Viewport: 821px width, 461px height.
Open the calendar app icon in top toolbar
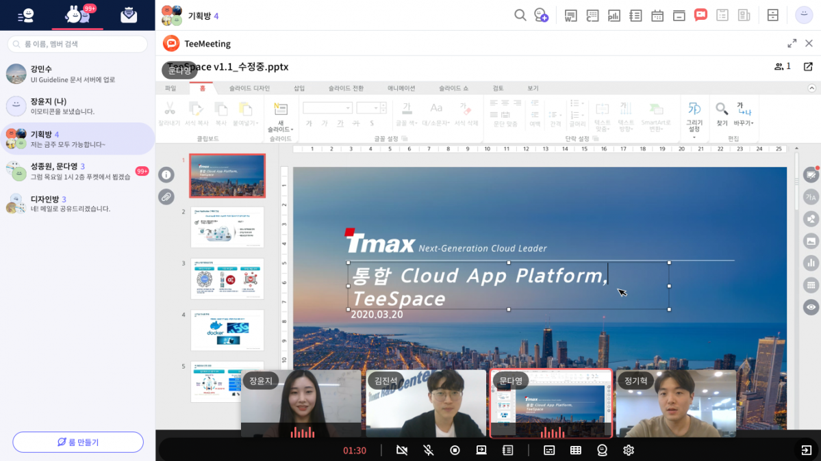coord(657,15)
